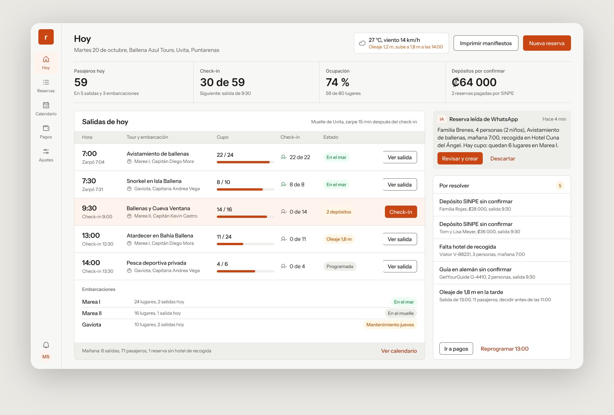The image size is (614, 415).
Task: Open the MS user avatar
Action: click(46, 357)
